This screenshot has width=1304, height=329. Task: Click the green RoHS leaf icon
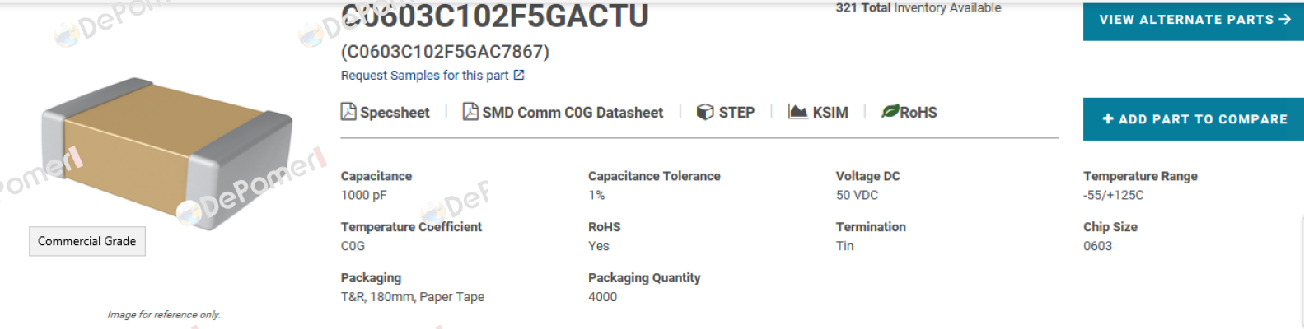890,111
